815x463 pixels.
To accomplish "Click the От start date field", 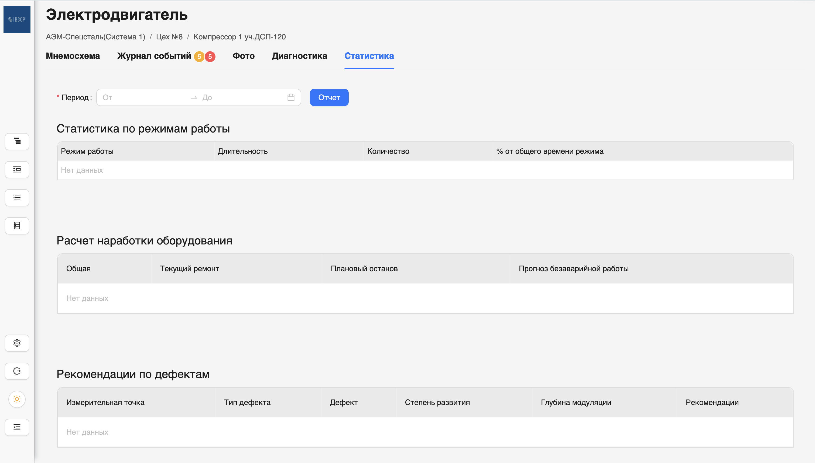I will pos(143,97).
